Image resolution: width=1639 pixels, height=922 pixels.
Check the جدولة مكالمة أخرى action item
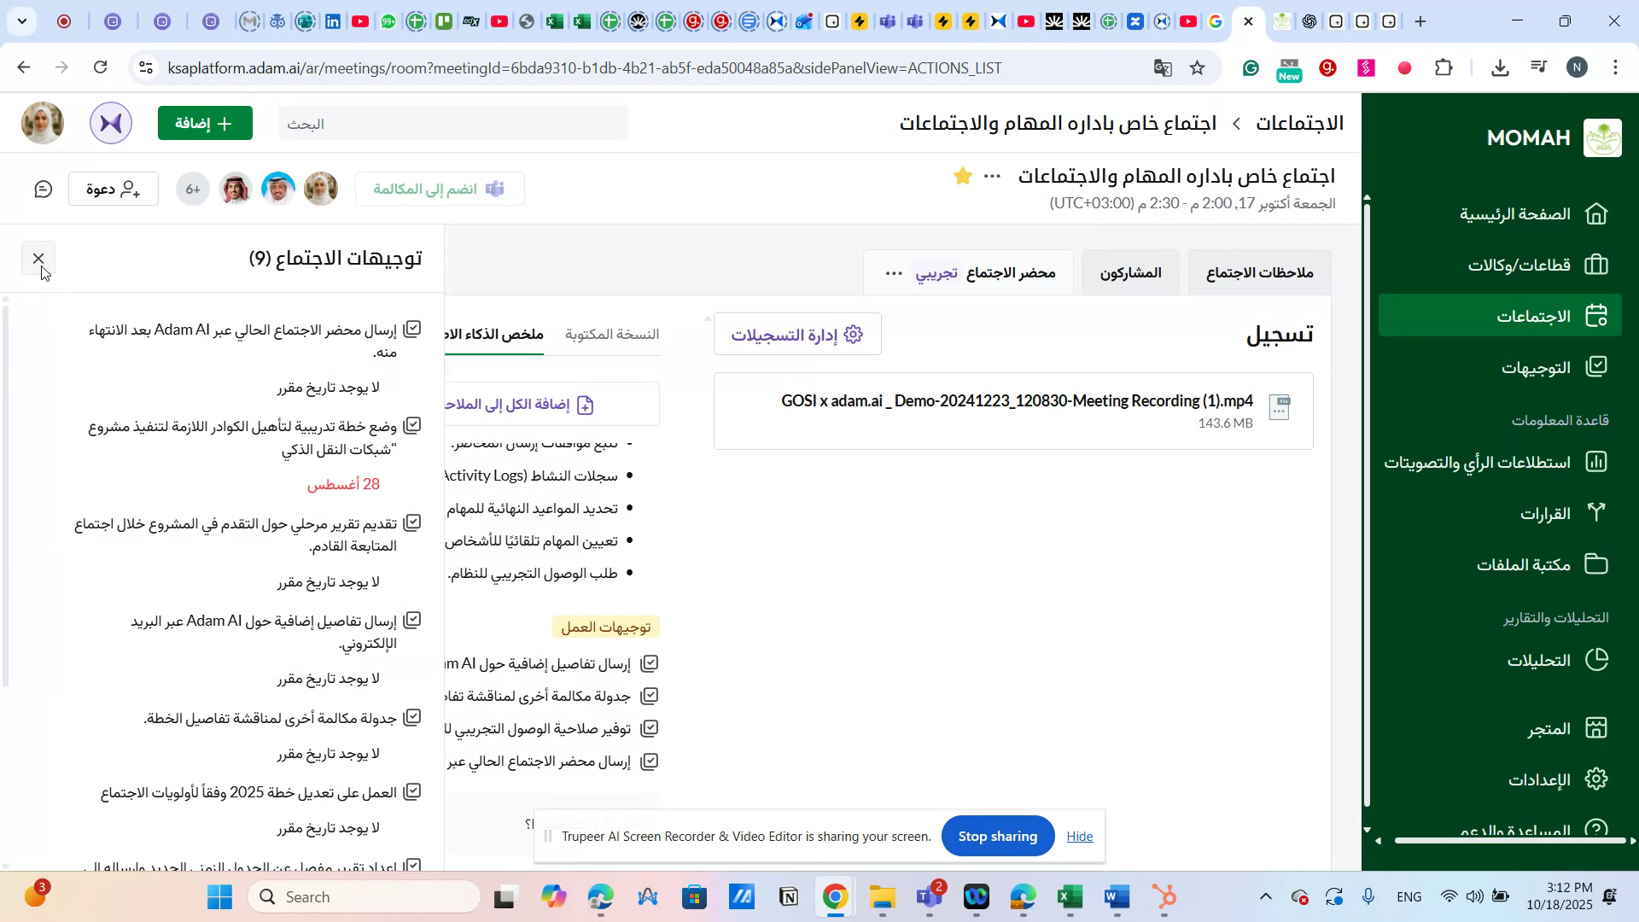tap(413, 717)
